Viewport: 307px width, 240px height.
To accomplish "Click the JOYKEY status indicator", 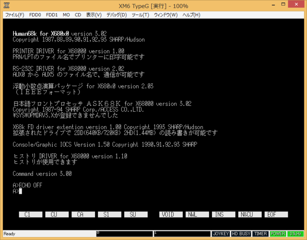I will click(x=221, y=234).
